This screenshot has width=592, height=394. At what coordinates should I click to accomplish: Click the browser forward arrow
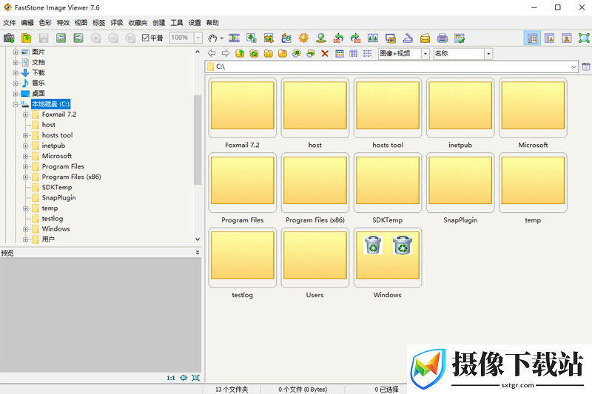226,53
